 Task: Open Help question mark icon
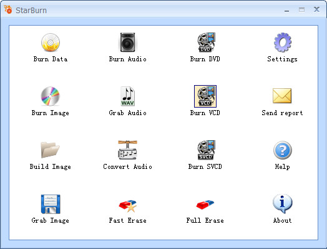(283, 150)
